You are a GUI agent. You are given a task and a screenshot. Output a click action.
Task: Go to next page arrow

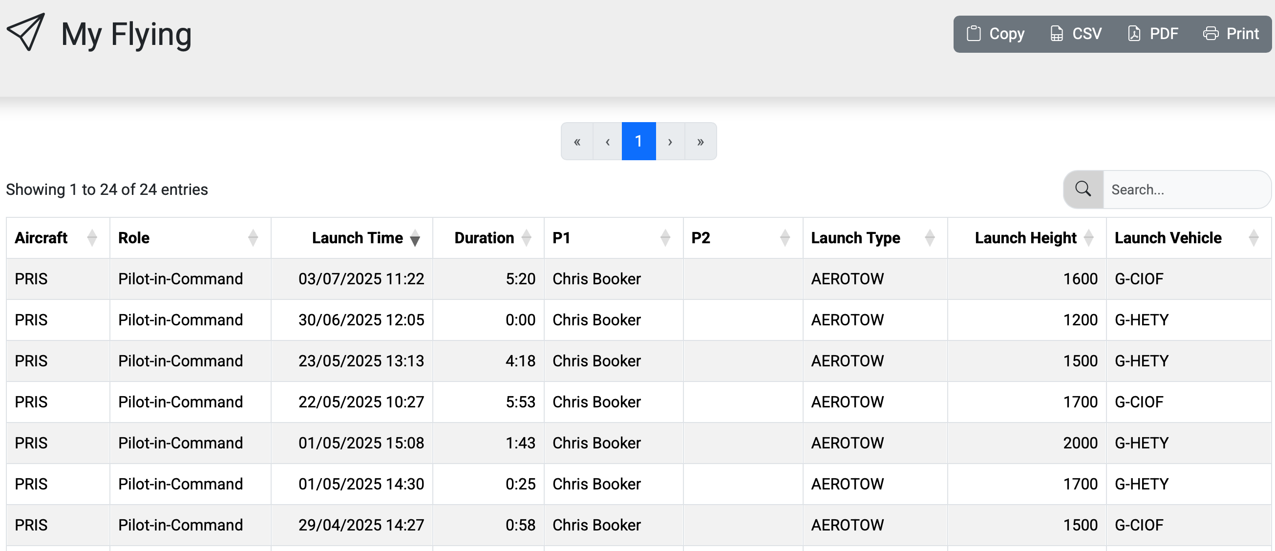click(670, 142)
